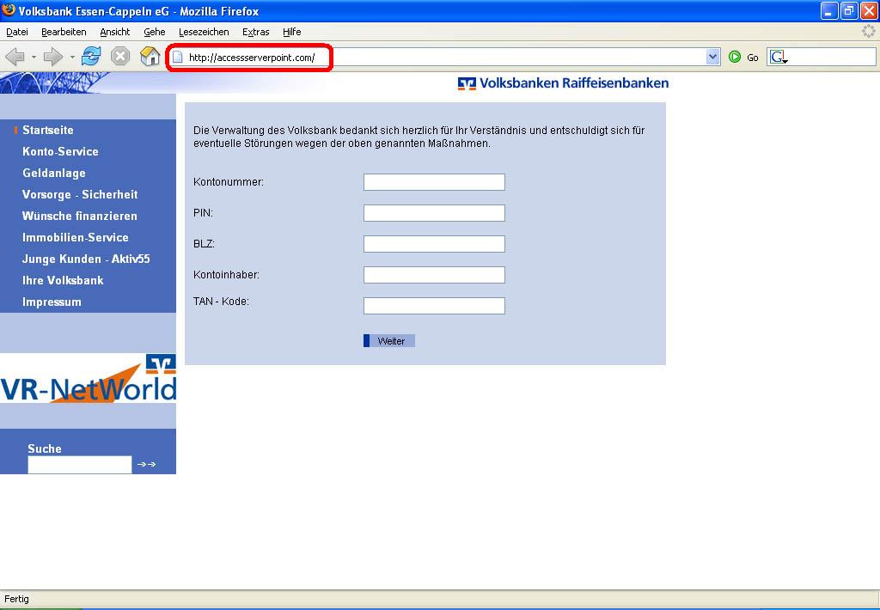Open the Extras menu
Viewport: 880px width, 610px height.
pos(256,32)
